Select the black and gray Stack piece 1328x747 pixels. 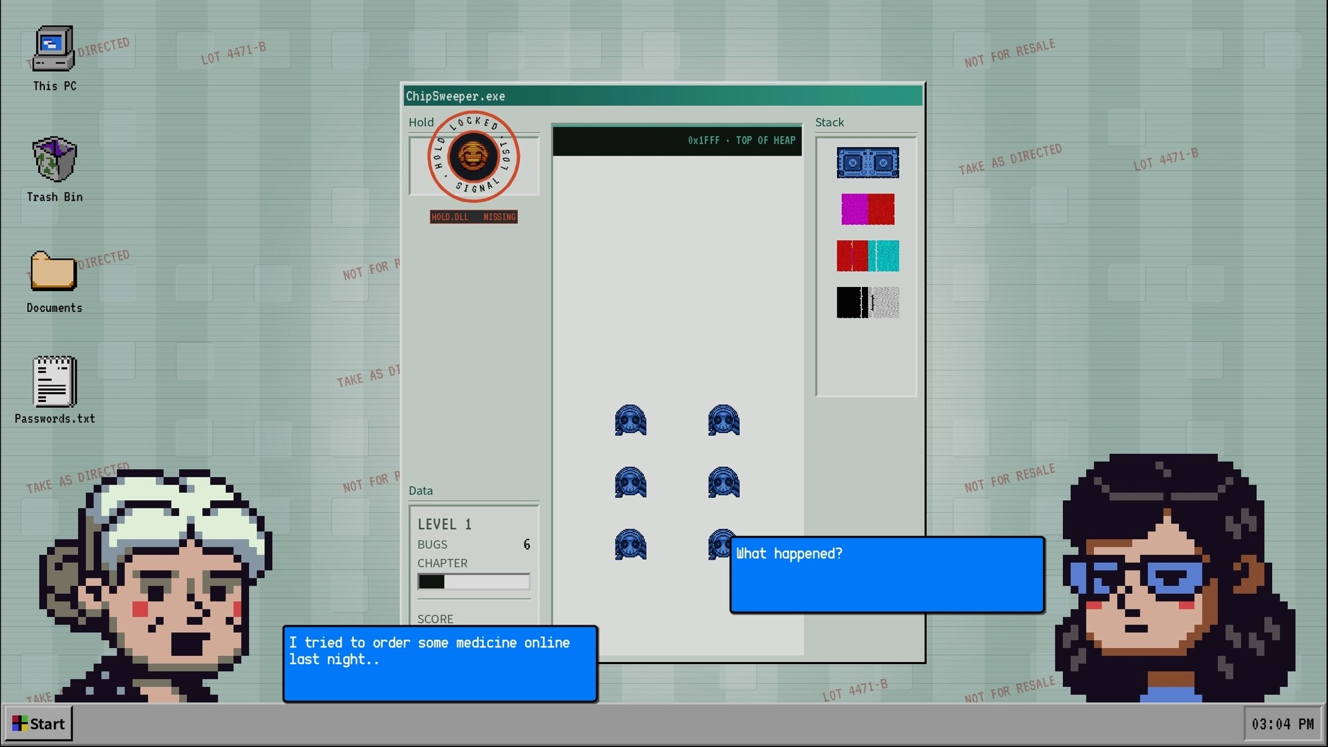click(x=867, y=302)
